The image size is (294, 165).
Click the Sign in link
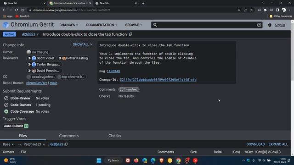pos(280,25)
